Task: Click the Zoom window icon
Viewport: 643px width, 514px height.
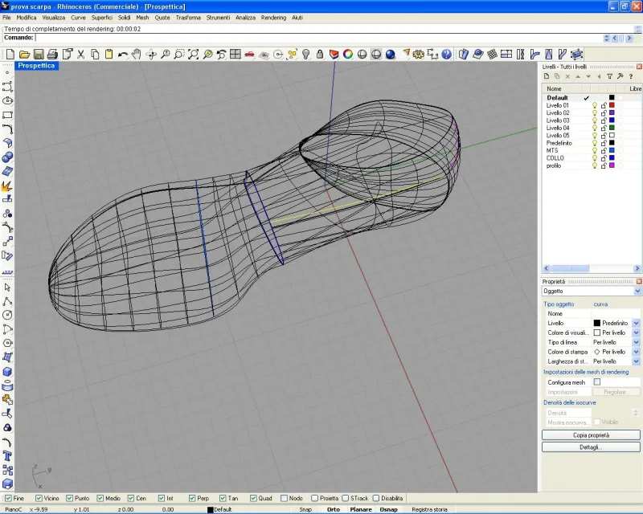Action: coord(179,54)
